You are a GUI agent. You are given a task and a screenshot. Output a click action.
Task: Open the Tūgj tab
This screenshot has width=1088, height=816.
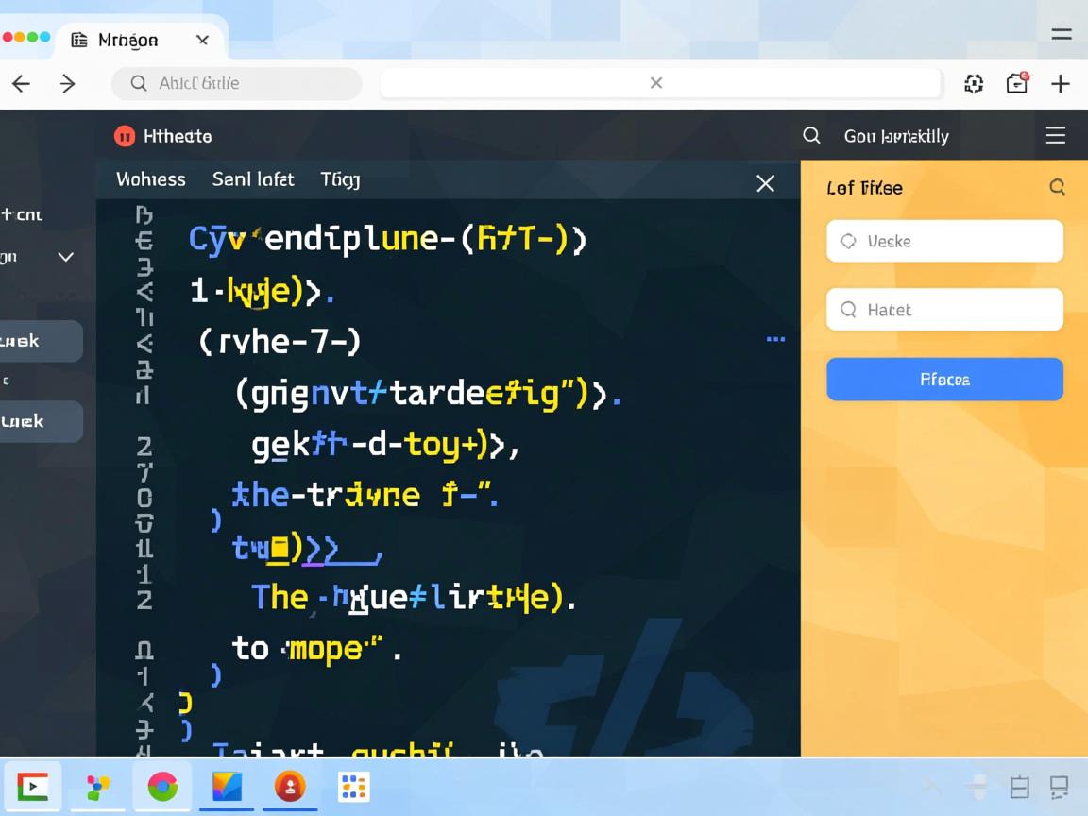click(340, 179)
